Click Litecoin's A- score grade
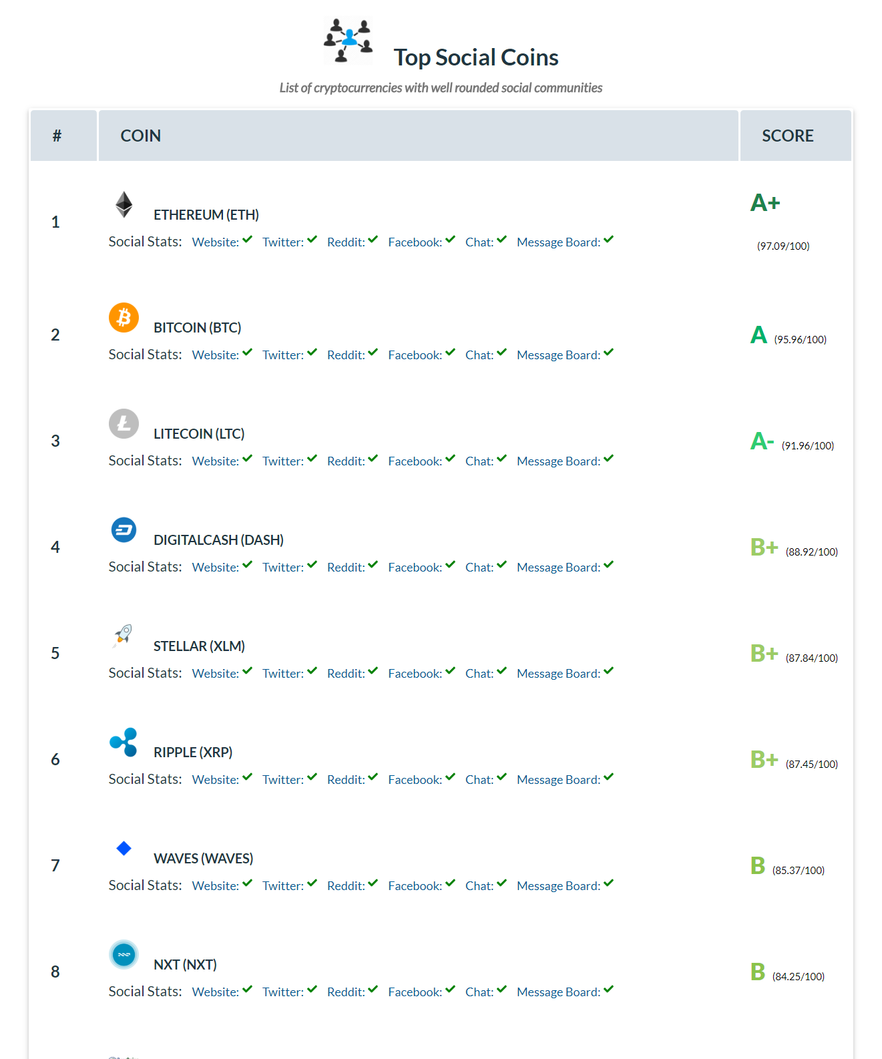Screen dimensions: 882x1059 click(x=762, y=441)
